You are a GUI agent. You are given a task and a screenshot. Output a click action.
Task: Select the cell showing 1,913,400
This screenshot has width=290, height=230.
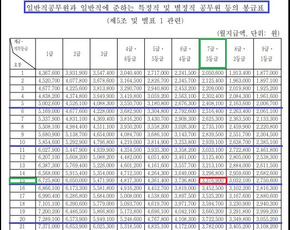240,73
